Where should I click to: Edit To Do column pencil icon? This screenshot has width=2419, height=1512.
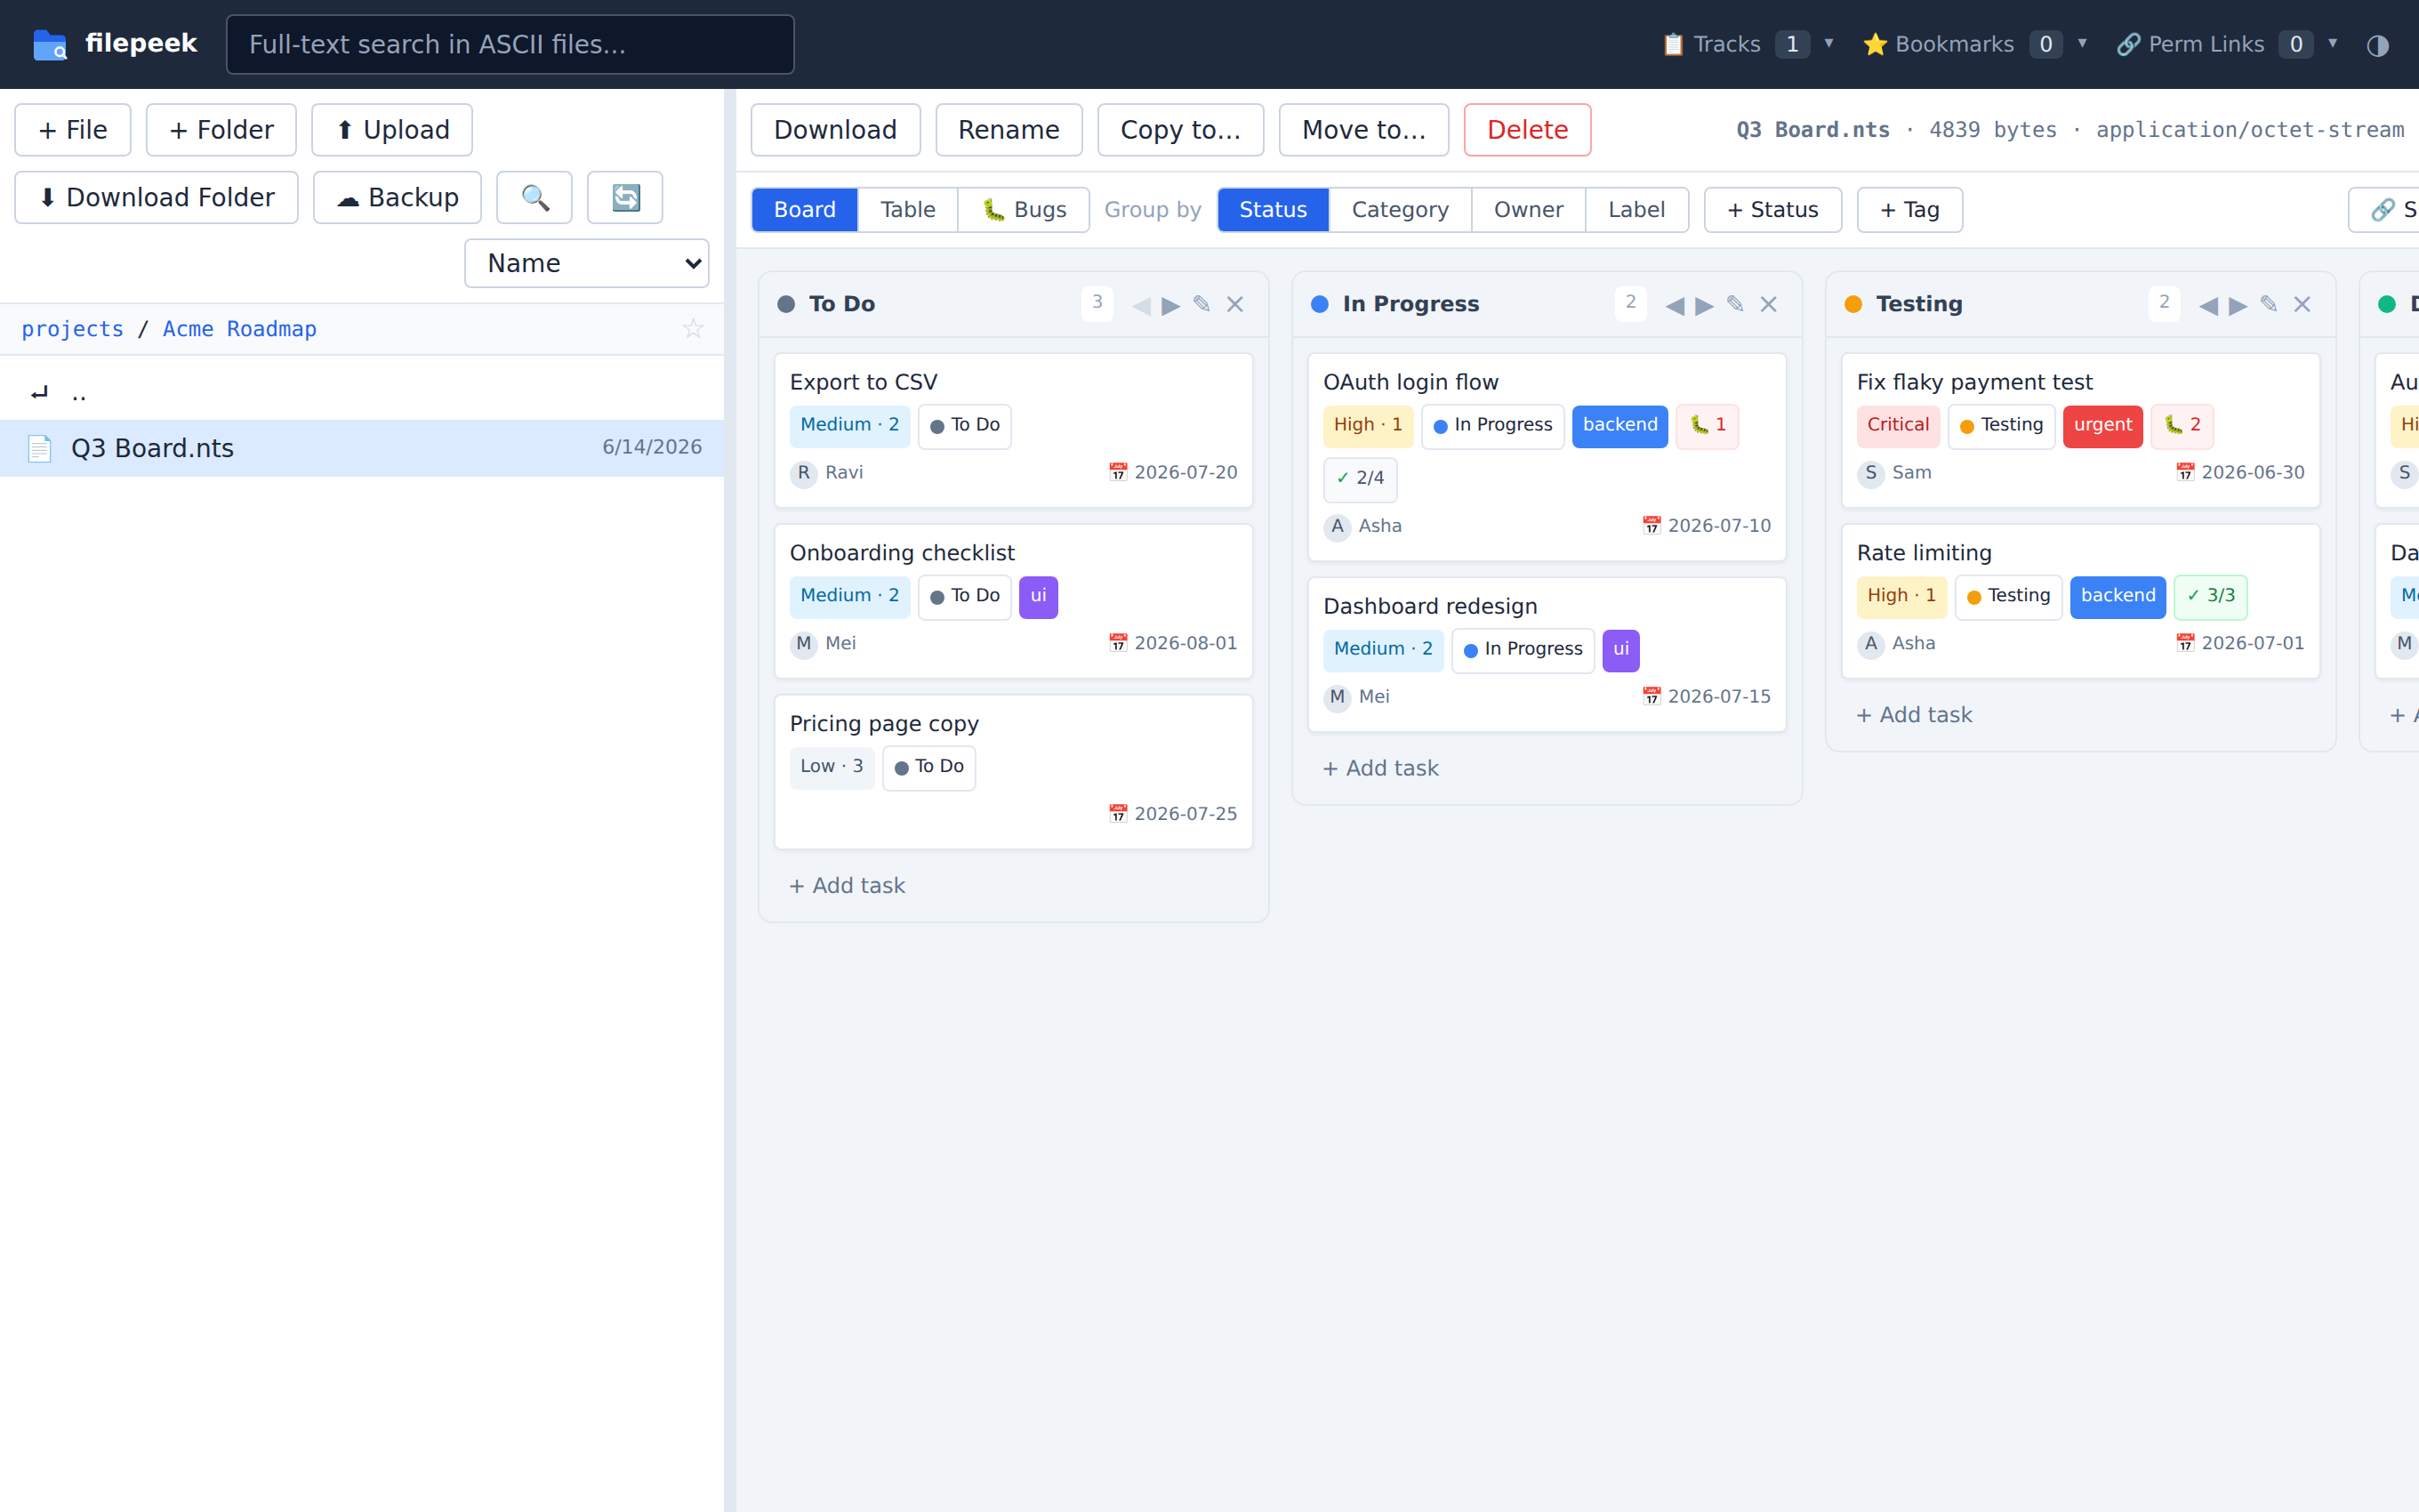1202,304
